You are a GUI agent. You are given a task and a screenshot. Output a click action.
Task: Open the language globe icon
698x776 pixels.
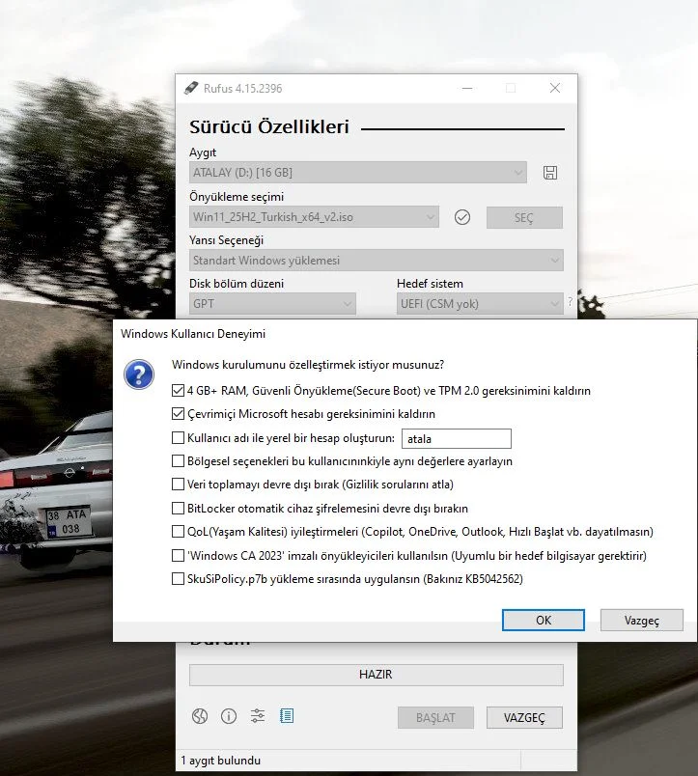pos(200,716)
